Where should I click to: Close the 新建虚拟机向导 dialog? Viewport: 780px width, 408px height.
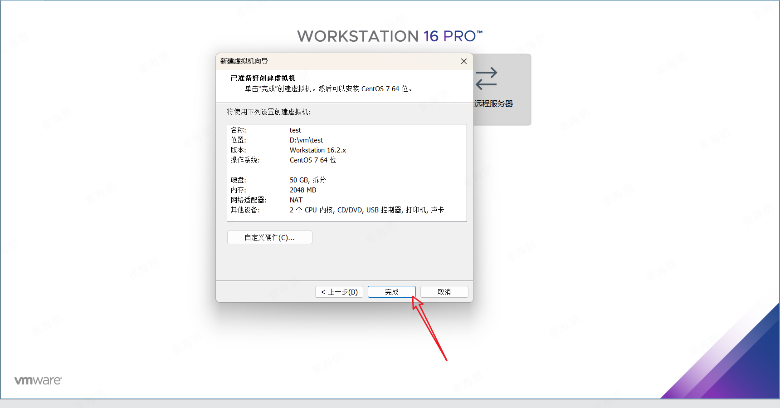pos(463,61)
